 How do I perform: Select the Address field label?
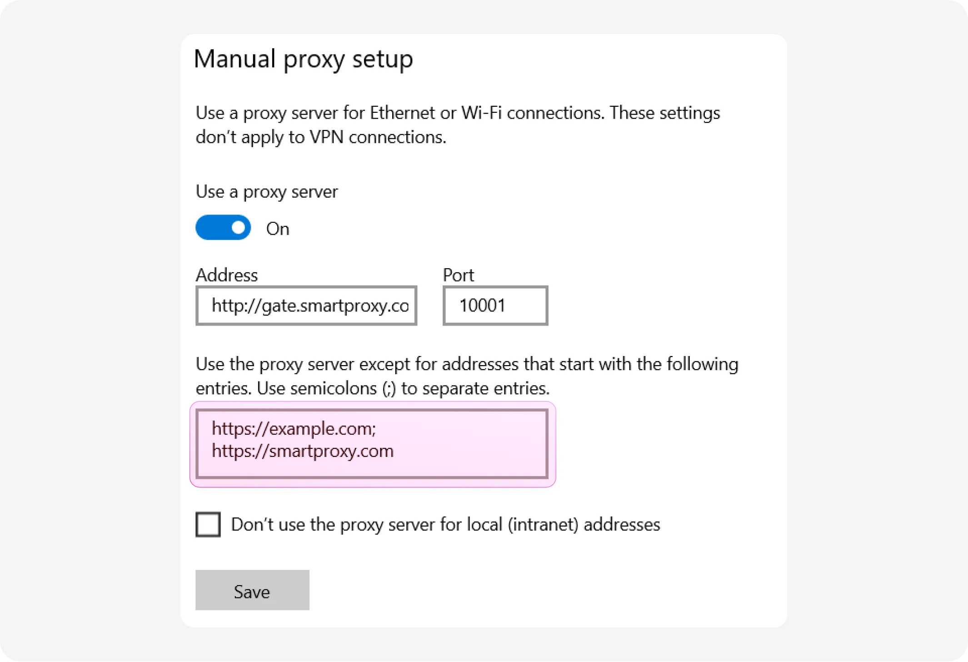[x=226, y=275]
